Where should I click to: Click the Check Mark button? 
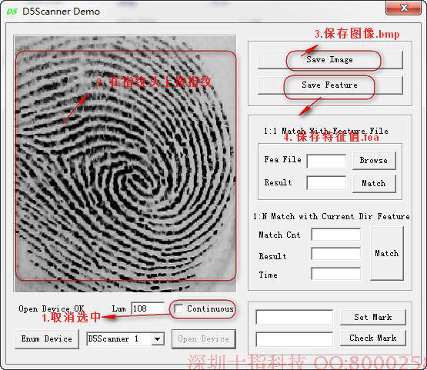(x=373, y=338)
